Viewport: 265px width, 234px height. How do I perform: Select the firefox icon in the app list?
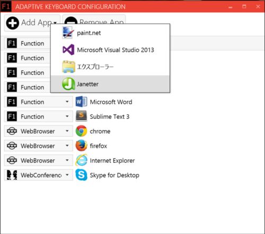click(x=81, y=145)
